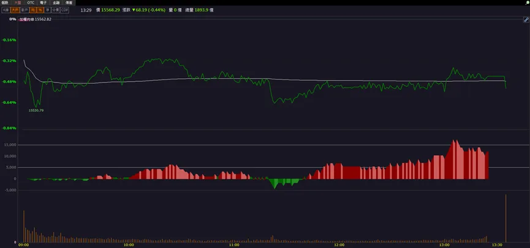The image size is (530, 248).
Task: Click the -0.32% axis label
Action: [9, 60]
